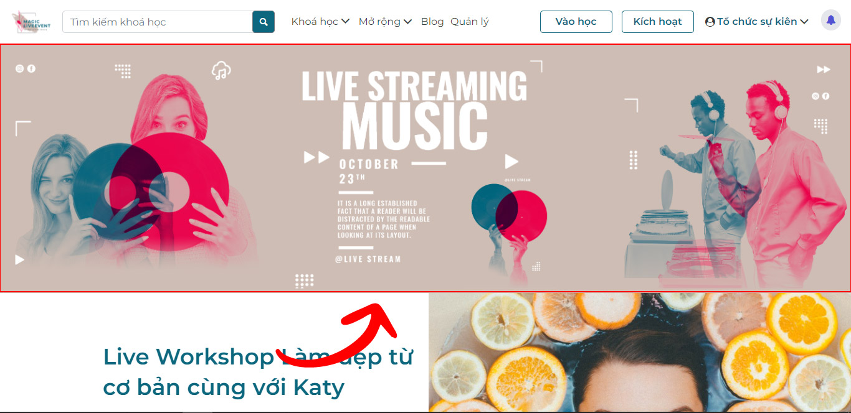Open the Live Workshop Katy title link
Viewport: 851px width, 413px height.
coord(258,372)
